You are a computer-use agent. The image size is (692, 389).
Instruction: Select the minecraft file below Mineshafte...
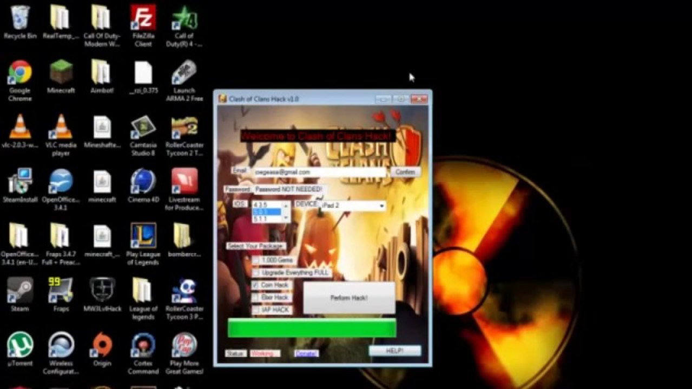102,186
